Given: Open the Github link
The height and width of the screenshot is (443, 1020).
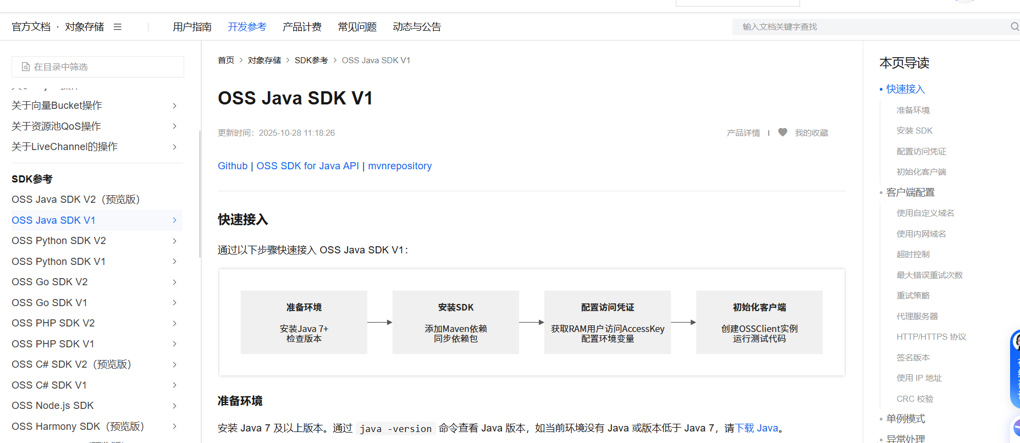Looking at the screenshot, I should [233, 166].
